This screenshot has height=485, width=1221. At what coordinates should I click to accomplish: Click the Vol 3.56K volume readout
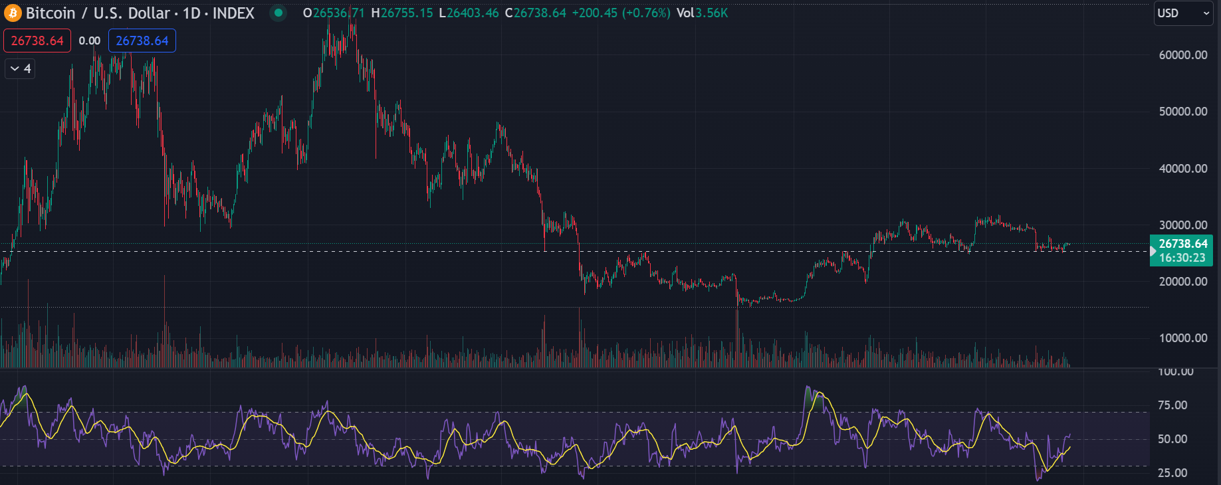[702, 13]
